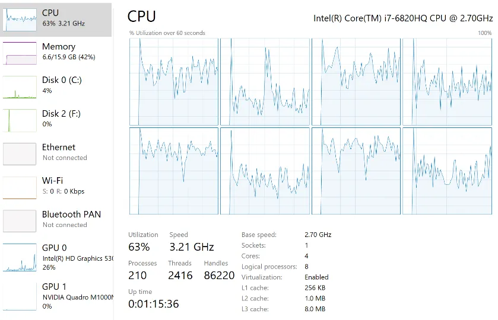Click the 63% utilization value below the graphs
The image size is (498, 320).
pos(139,247)
